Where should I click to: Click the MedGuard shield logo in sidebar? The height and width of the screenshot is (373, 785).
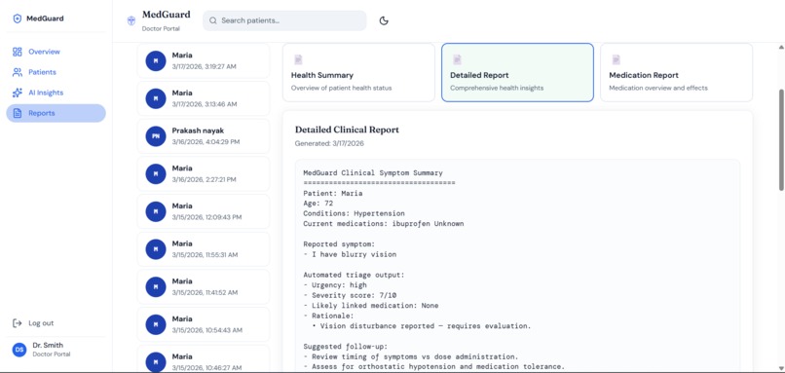click(x=18, y=19)
